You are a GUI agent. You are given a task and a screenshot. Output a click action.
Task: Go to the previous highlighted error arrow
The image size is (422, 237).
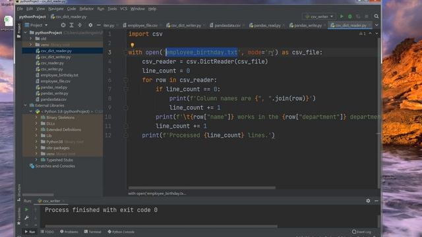pos(371,34)
